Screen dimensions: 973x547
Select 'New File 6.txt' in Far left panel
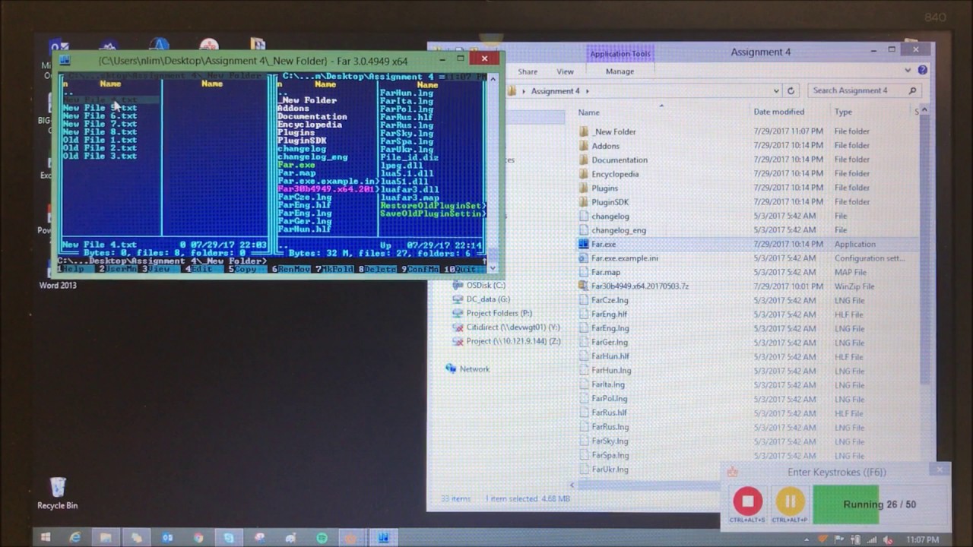[100, 115]
